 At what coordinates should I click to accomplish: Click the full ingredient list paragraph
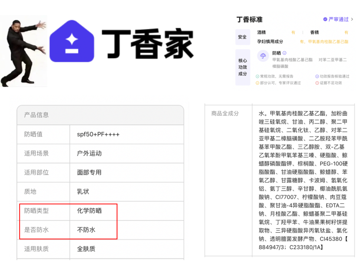point(303,180)
